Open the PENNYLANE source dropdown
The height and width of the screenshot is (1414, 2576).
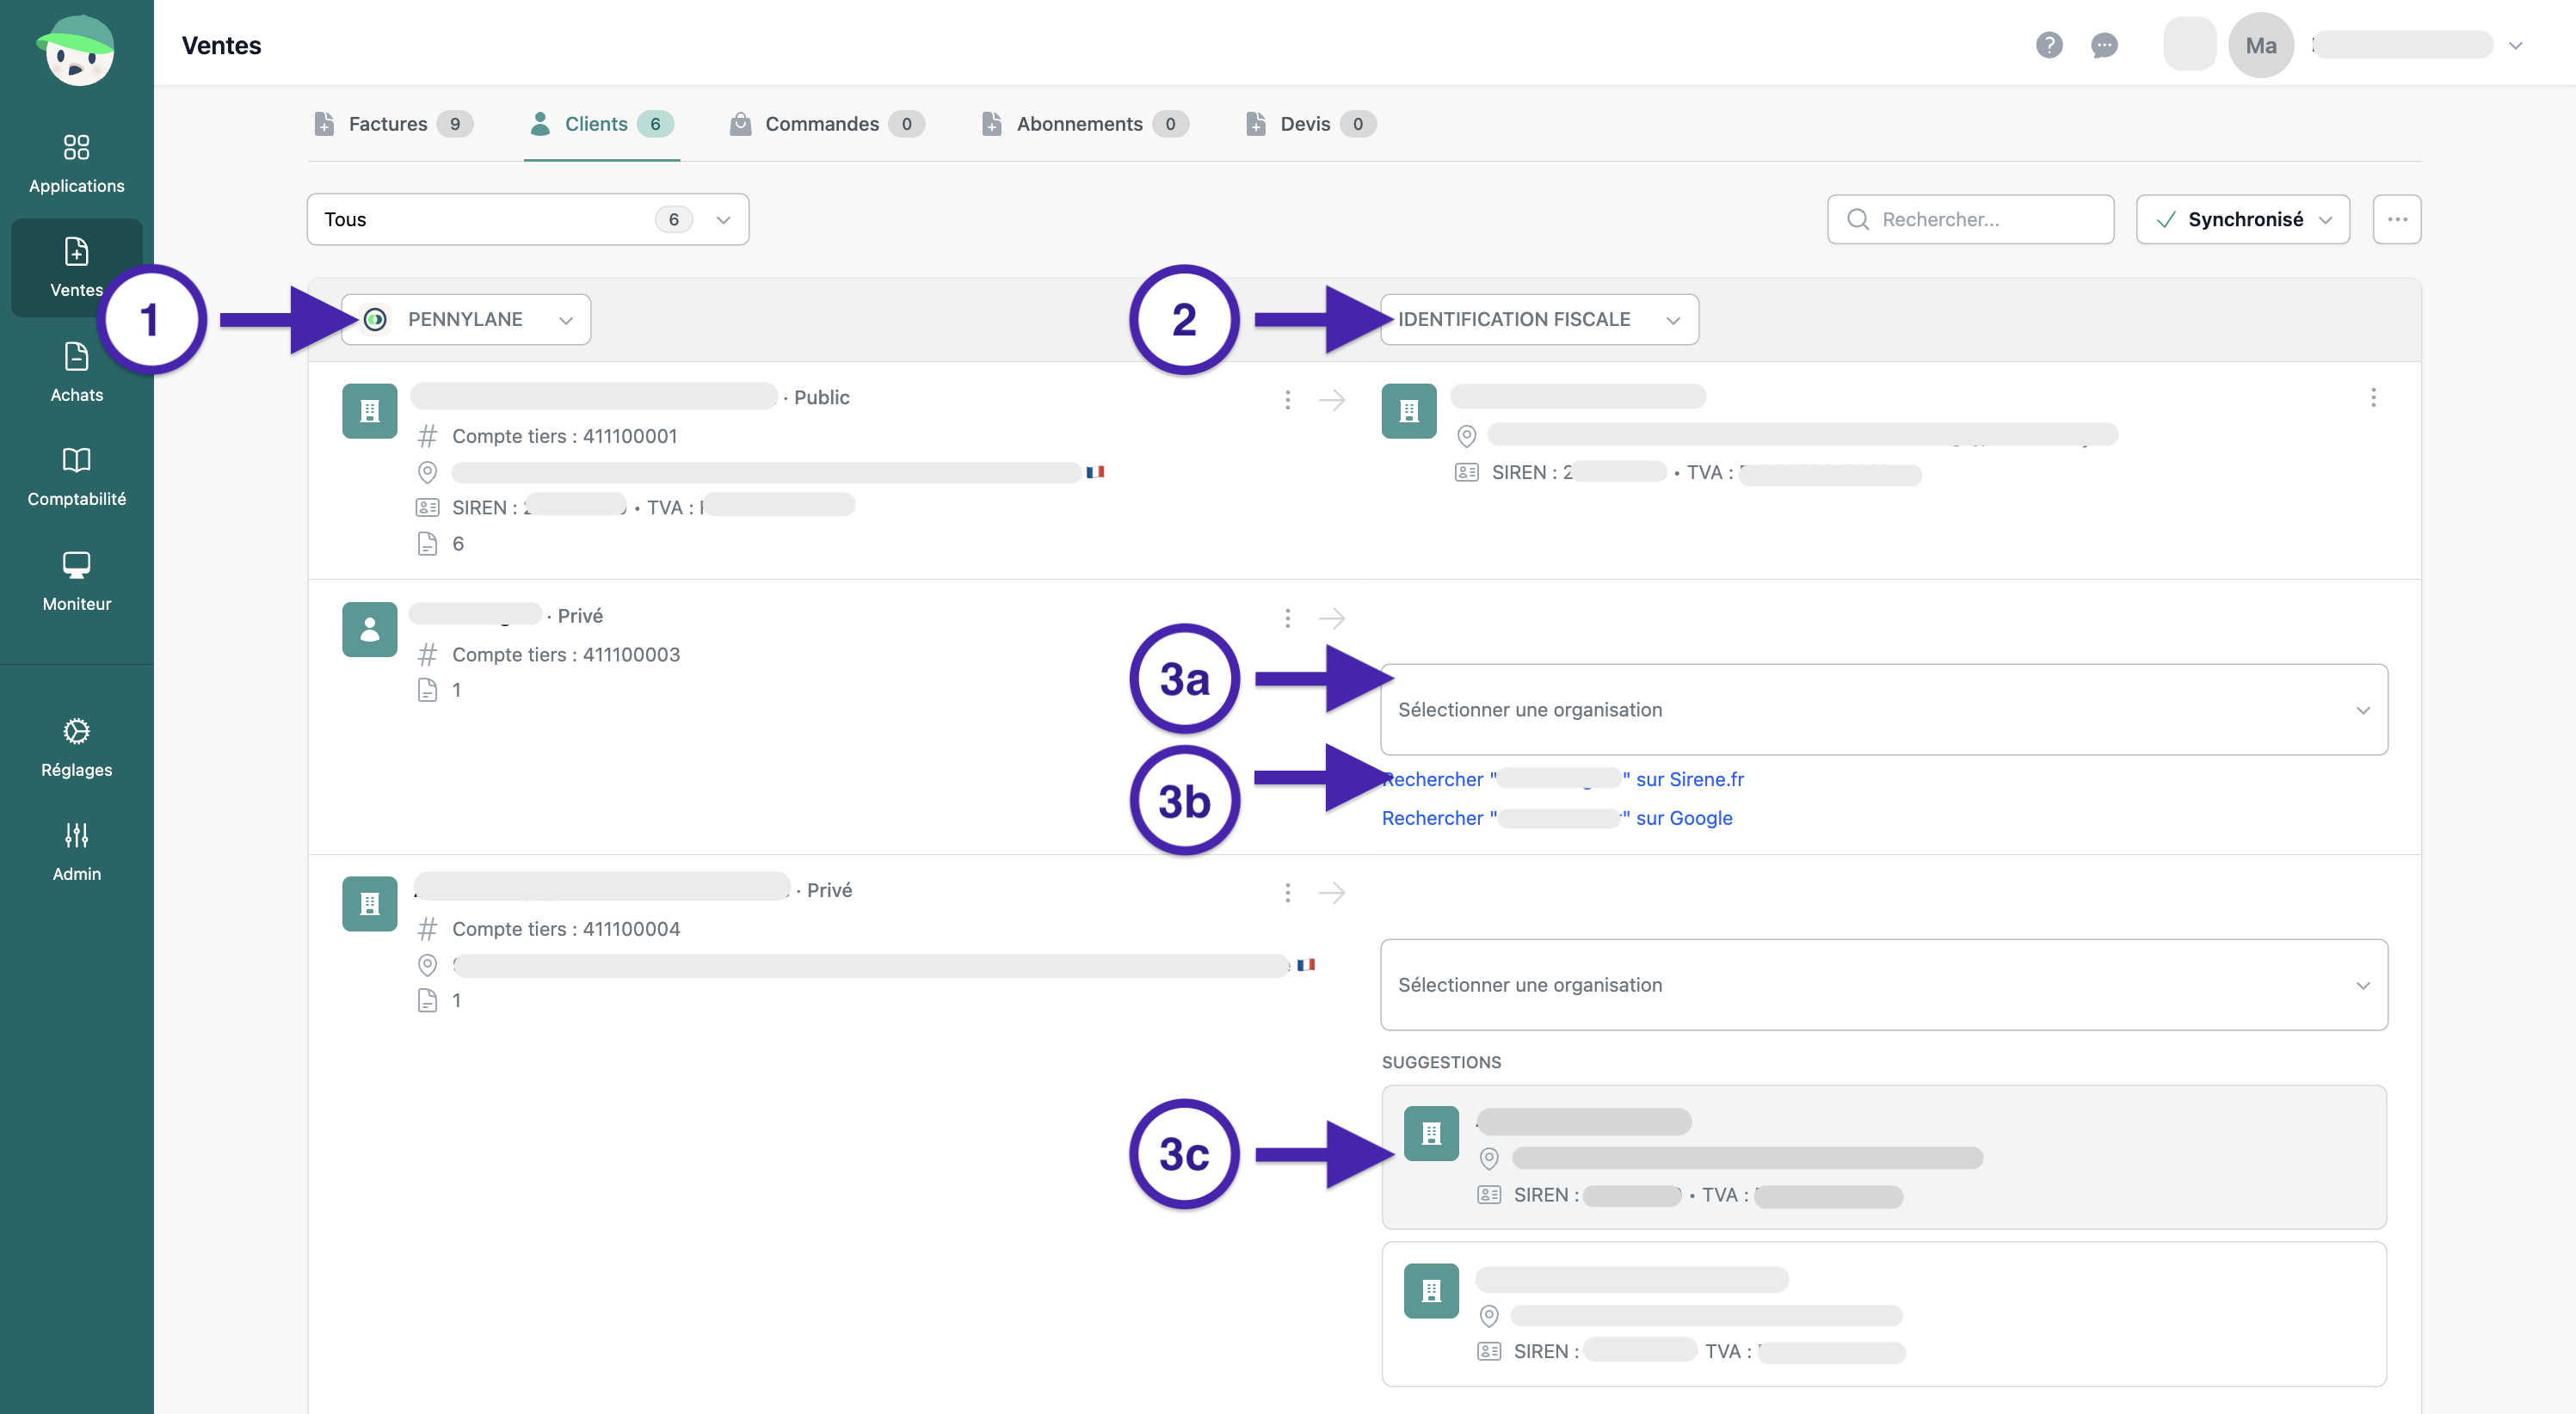coord(465,319)
